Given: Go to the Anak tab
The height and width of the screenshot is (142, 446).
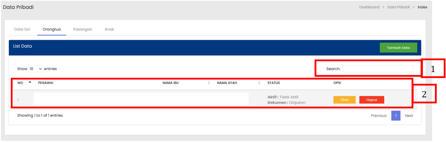Looking at the screenshot, I should [x=109, y=29].
